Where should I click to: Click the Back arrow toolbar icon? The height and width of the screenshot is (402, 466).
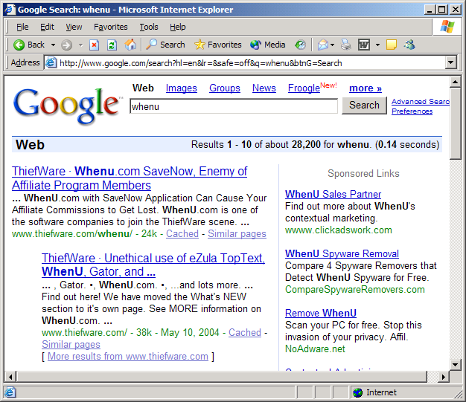pos(19,45)
